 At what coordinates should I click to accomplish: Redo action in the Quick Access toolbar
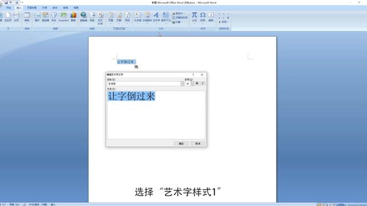[17, 2]
